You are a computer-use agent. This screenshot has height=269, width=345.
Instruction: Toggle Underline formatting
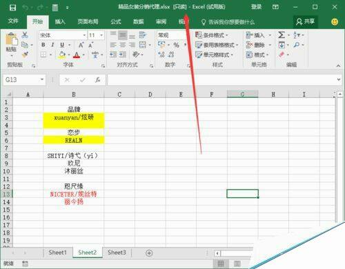(x=62, y=45)
